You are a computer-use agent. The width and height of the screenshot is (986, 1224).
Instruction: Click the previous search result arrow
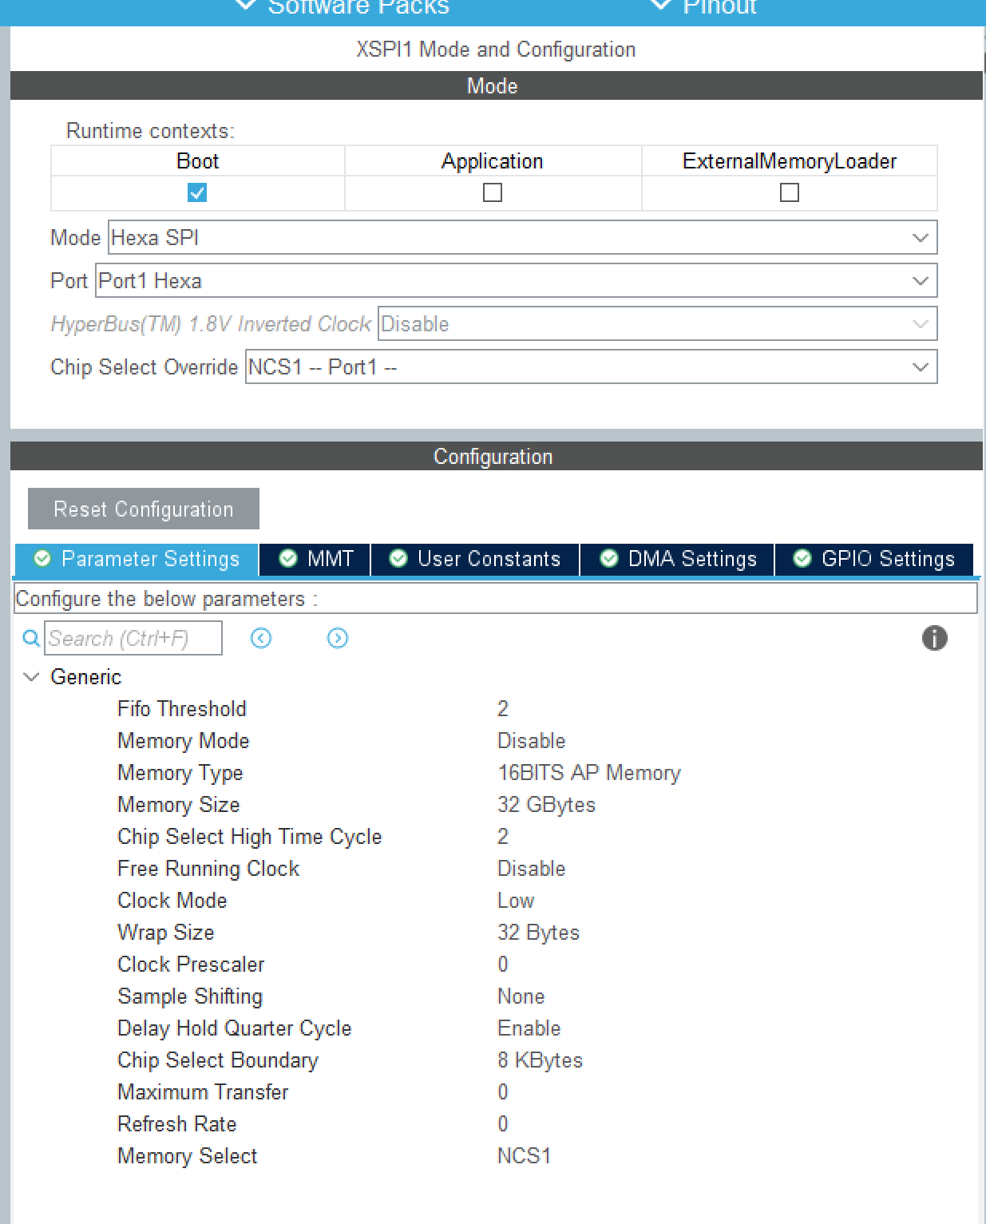pyautogui.click(x=261, y=638)
